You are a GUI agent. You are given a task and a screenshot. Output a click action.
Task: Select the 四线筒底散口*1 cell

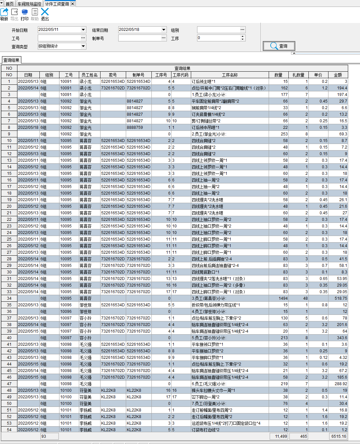click(230, 272)
